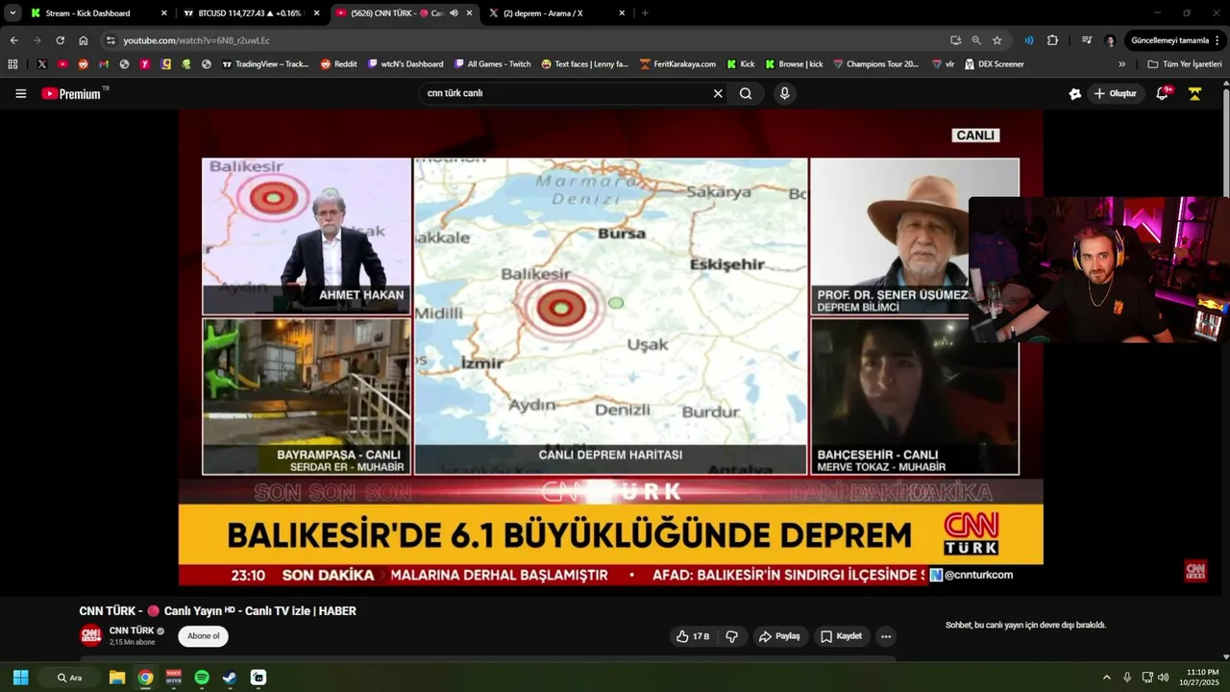Open All Games - Twitch bookmark
This screenshot has width=1230, height=692.
click(x=492, y=64)
